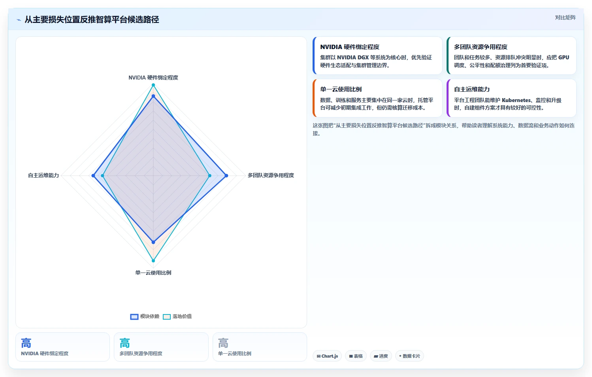Open the NVIDIA 硬件绑定程度 description card
The width and height of the screenshot is (592, 377).
coord(377,56)
